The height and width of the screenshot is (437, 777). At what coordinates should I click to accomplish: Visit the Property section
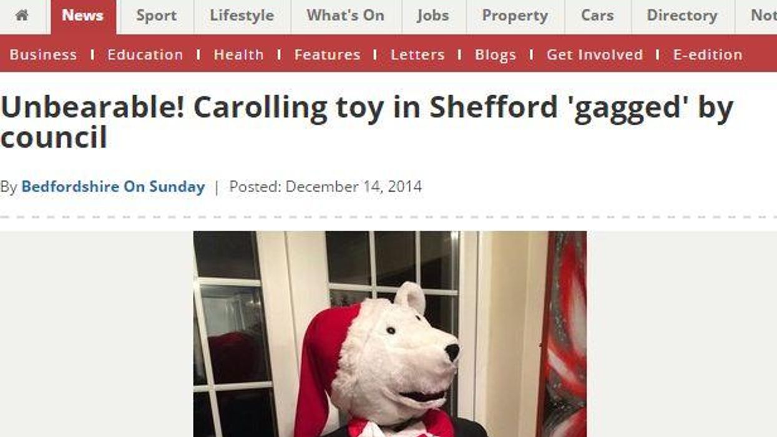coord(515,16)
